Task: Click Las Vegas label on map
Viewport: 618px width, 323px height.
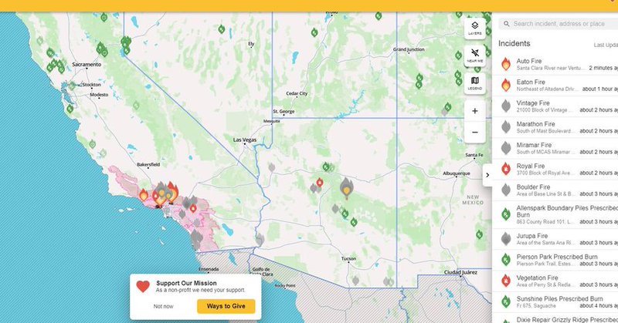Action: tap(245, 140)
